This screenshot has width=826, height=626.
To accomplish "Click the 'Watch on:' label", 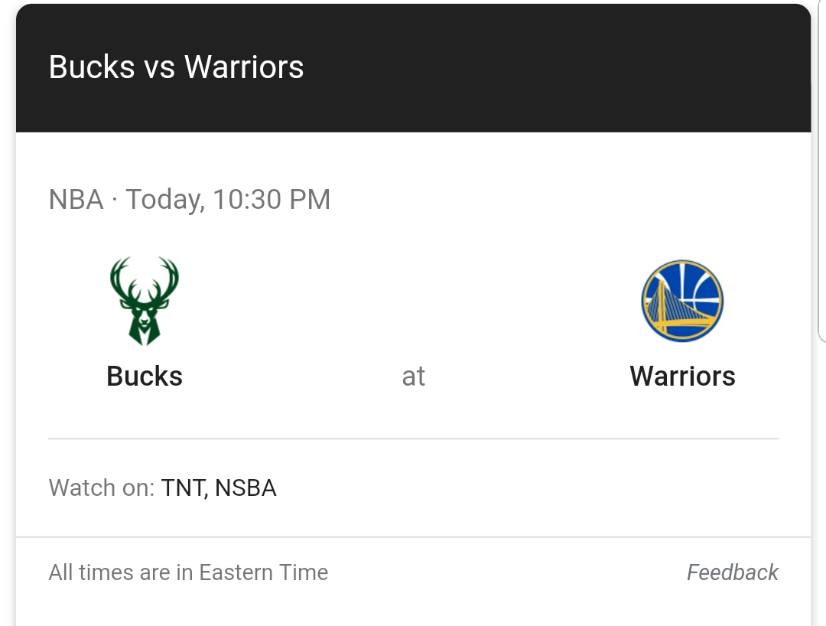I will tap(102, 488).
